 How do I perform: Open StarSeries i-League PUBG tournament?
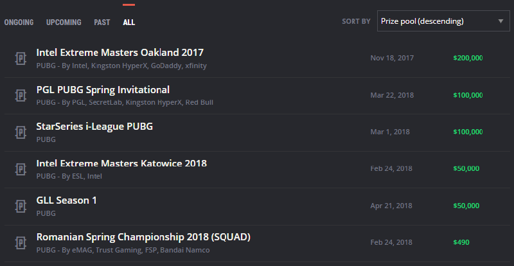(x=94, y=126)
